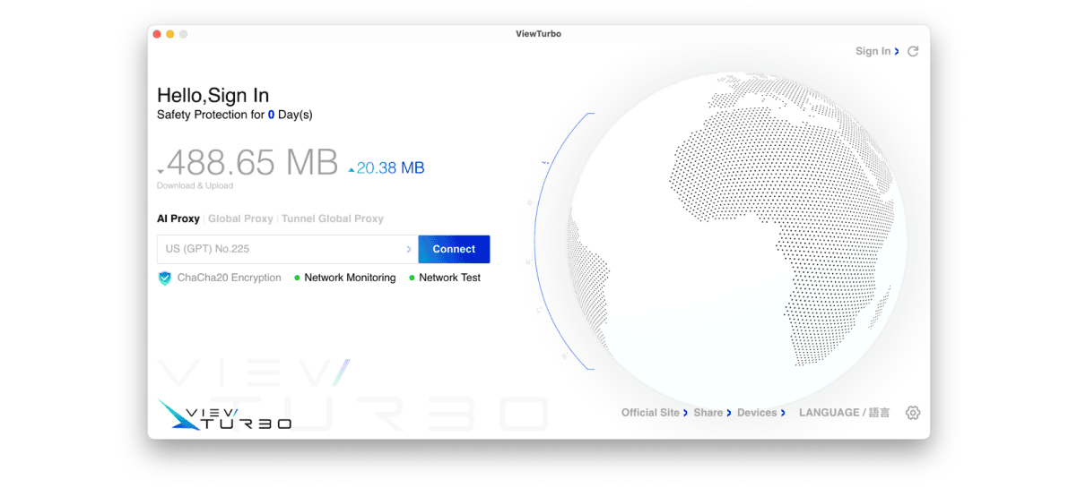Click the 20.38 MB upload value
Screen dimensions: 1077x488
390,167
